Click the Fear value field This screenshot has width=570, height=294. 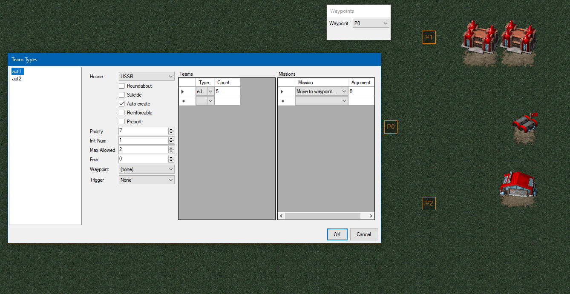143,159
